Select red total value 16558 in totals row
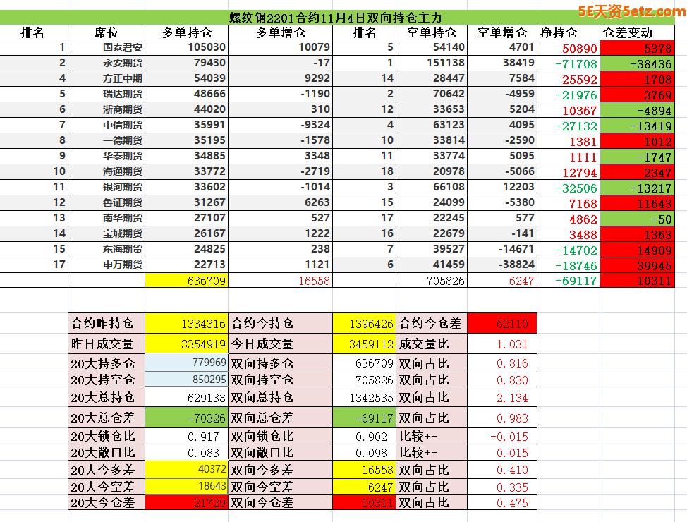The image size is (687, 522). tap(281, 281)
